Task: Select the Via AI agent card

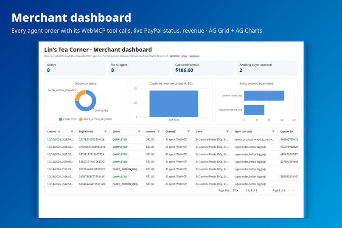Action: [x=139, y=68]
